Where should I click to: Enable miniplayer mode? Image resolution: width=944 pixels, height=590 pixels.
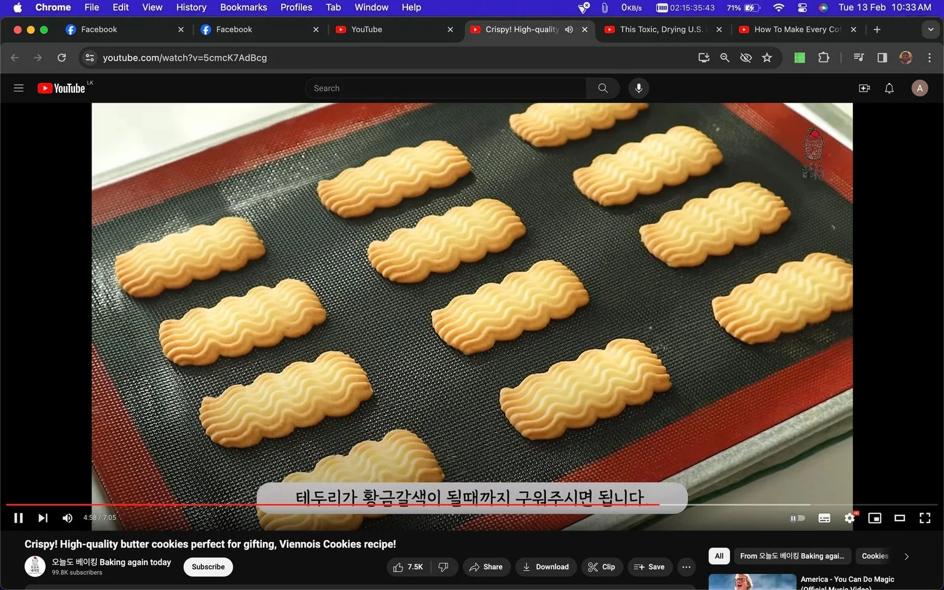tap(875, 518)
